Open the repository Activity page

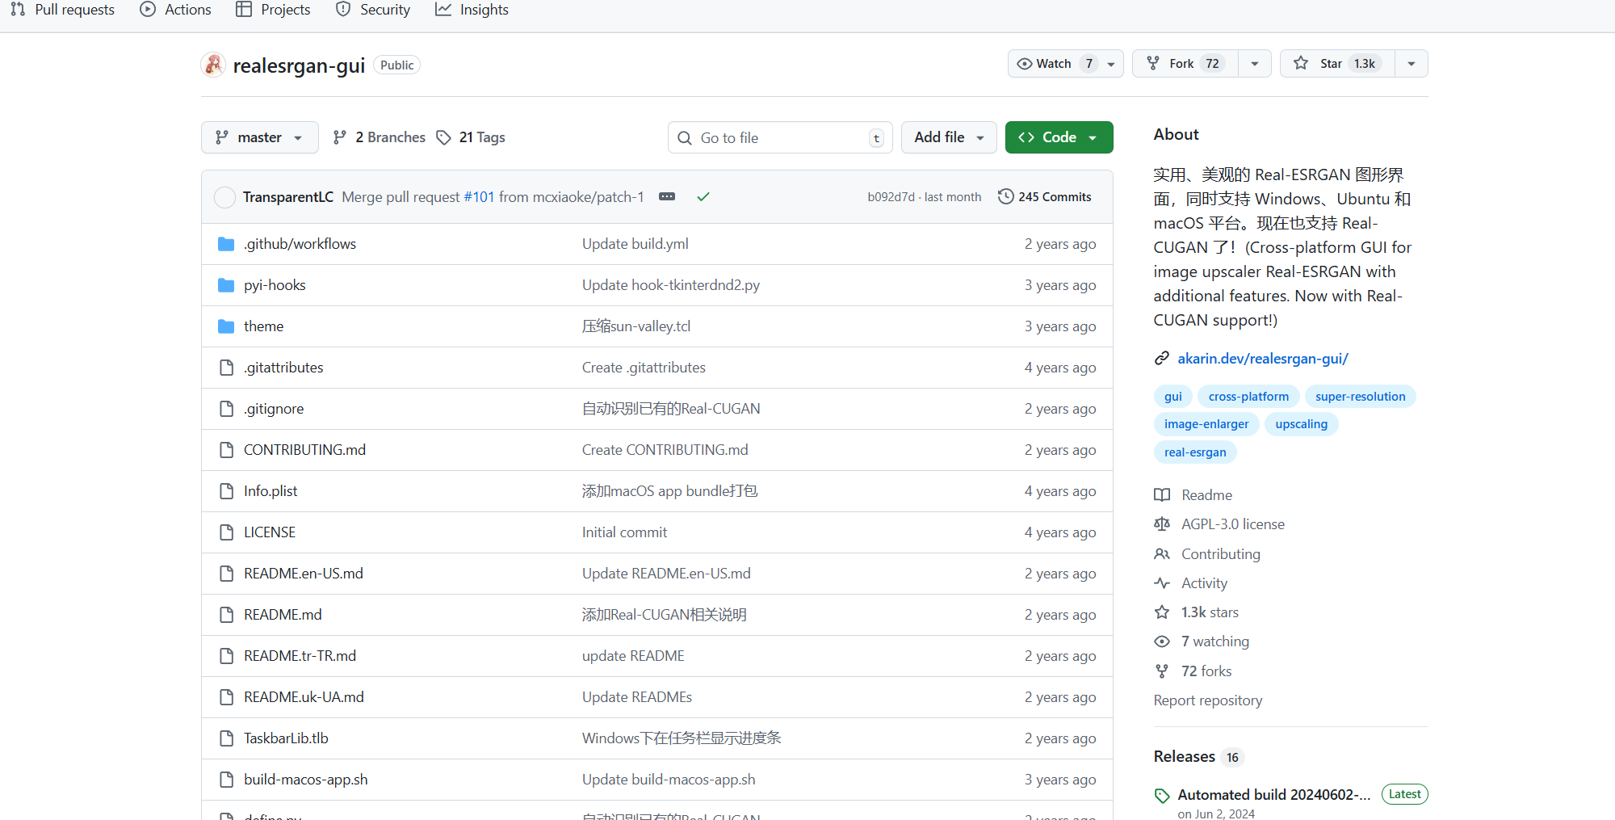[x=1191, y=583]
